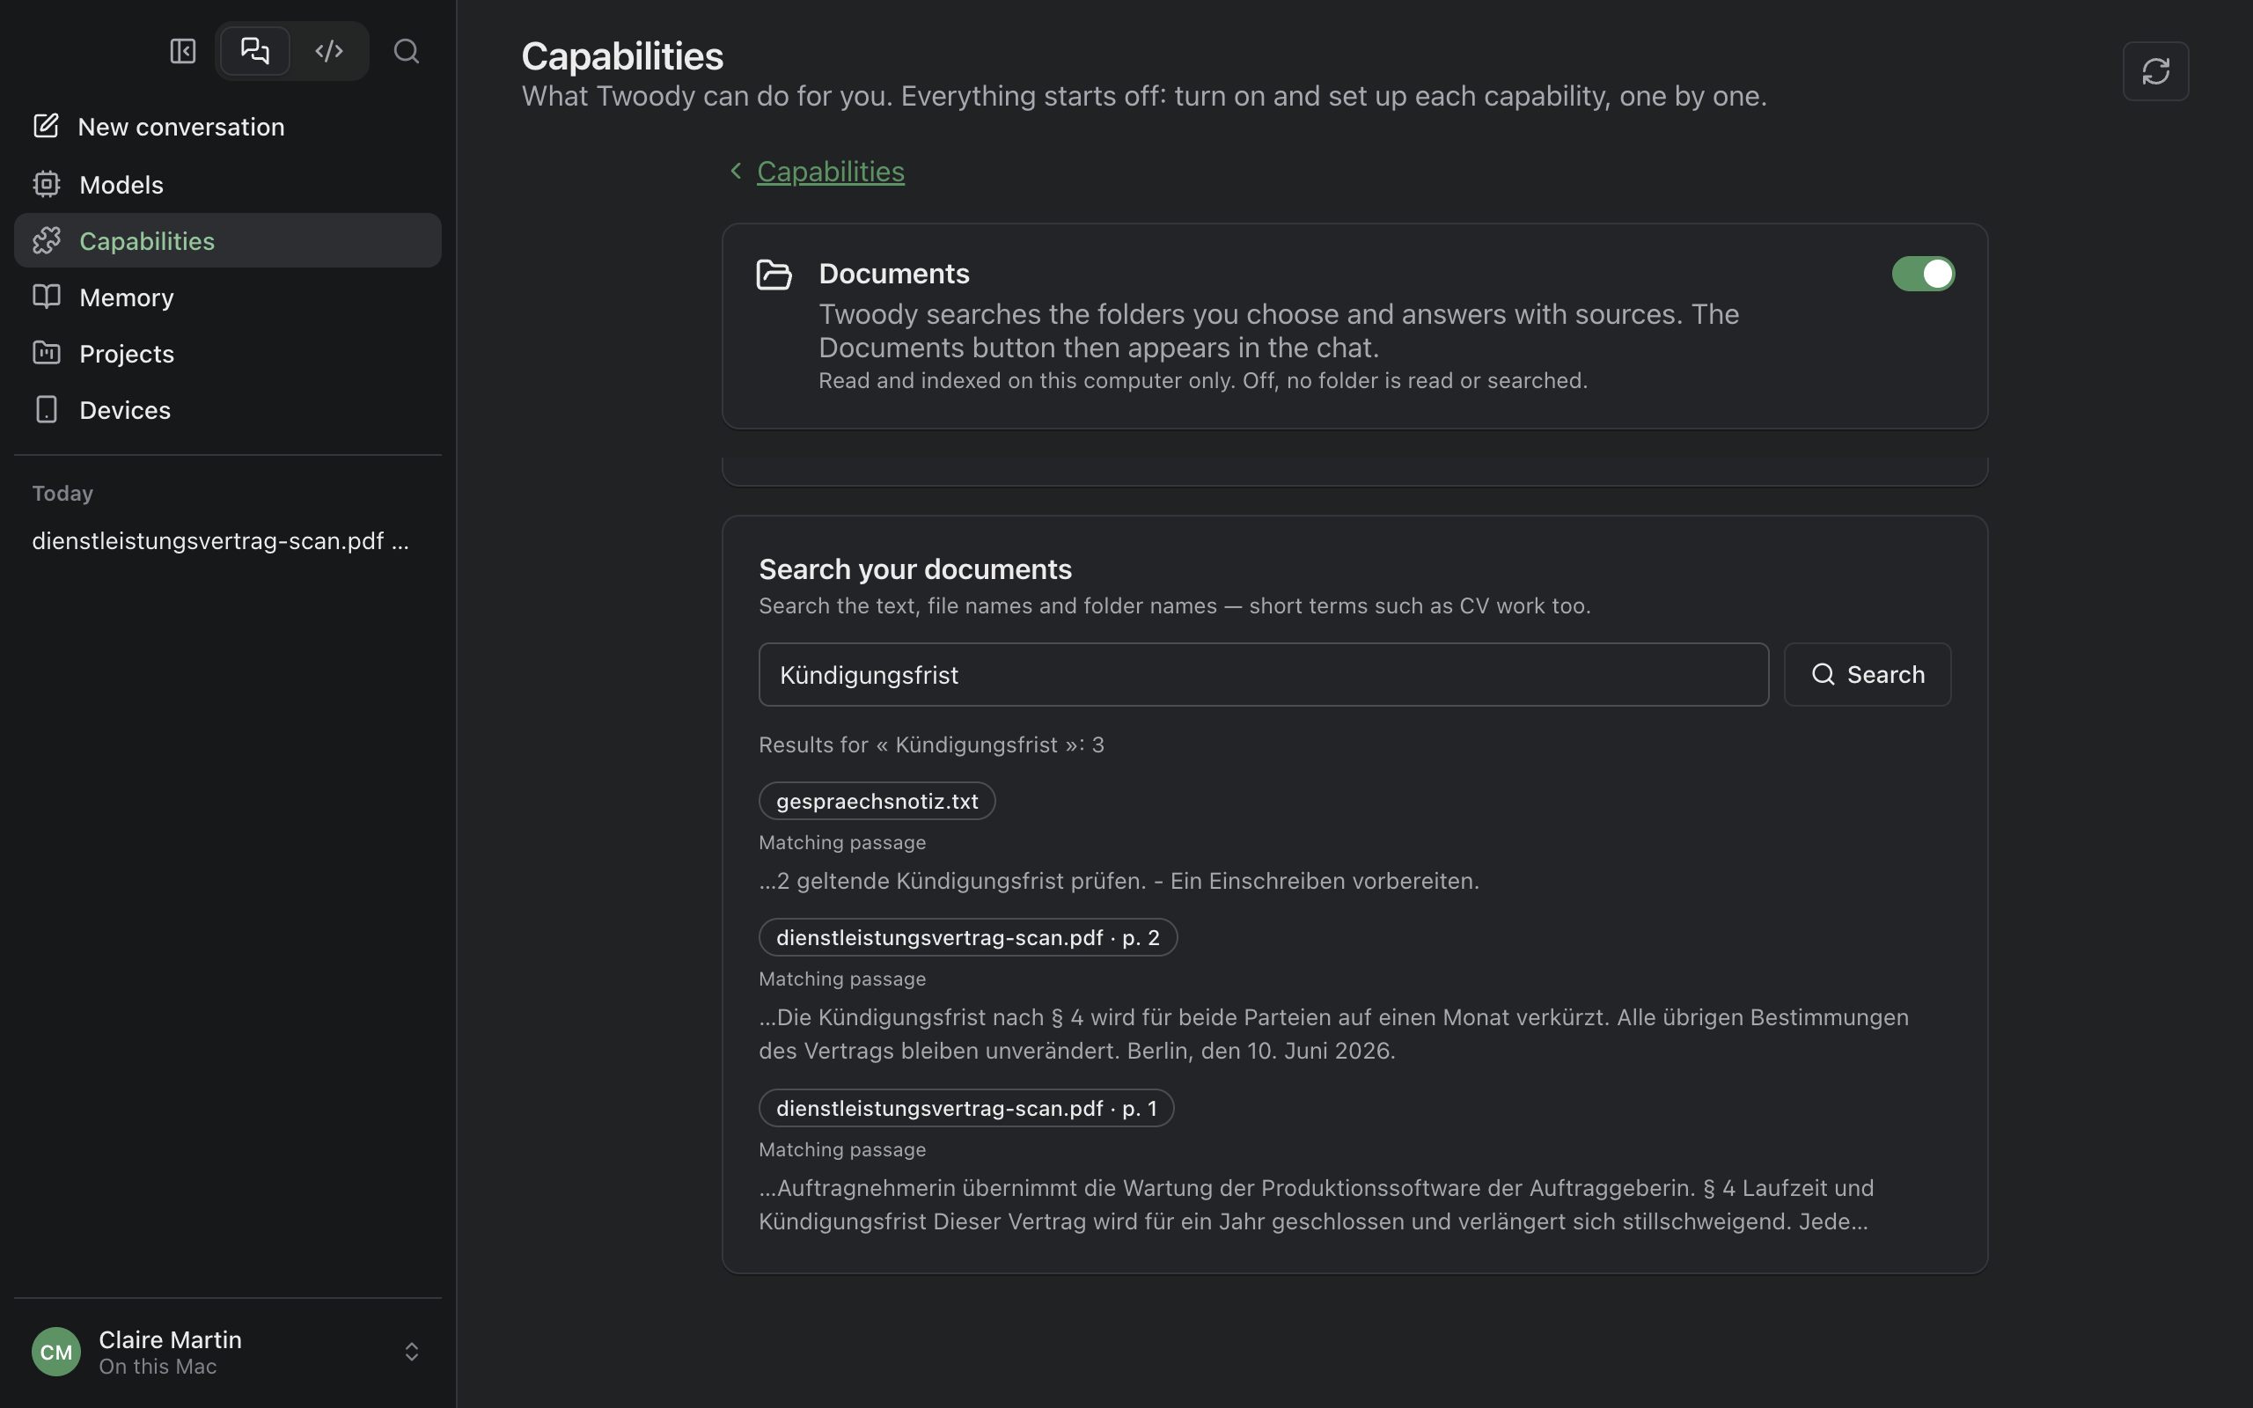The width and height of the screenshot is (2253, 1408).
Task: Click the Projects folder icon
Action: click(46, 353)
